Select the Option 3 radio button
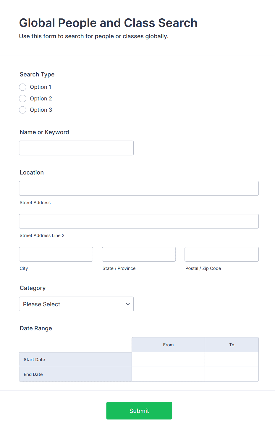This screenshot has height=434, width=275. tap(22, 110)
